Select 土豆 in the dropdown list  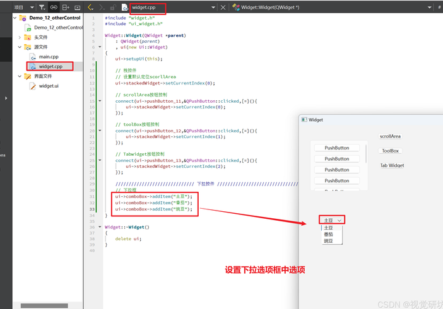click(332, 228)
